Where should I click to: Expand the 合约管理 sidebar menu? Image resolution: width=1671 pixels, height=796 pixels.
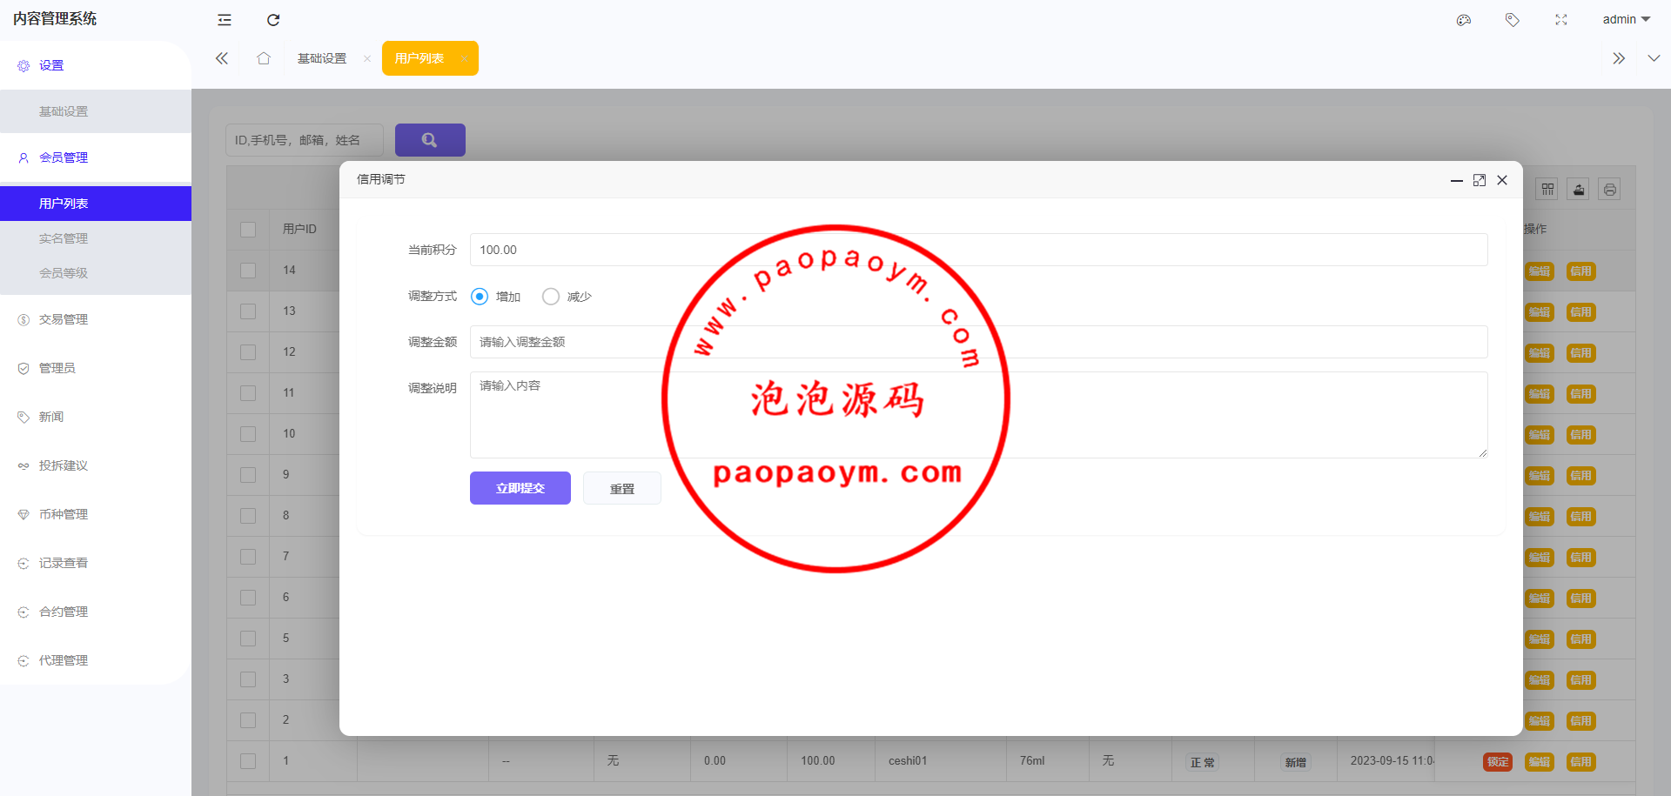[x=96, y=612]
